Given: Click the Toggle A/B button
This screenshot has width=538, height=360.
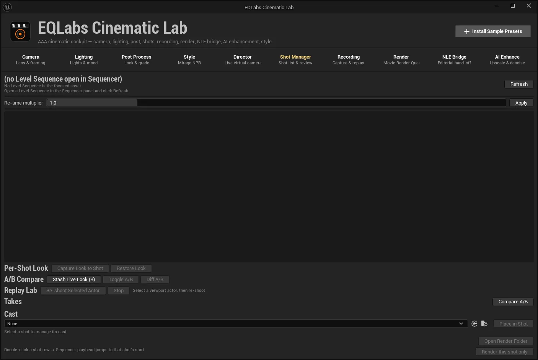Looking at the screenshot, I should [121, 280].
